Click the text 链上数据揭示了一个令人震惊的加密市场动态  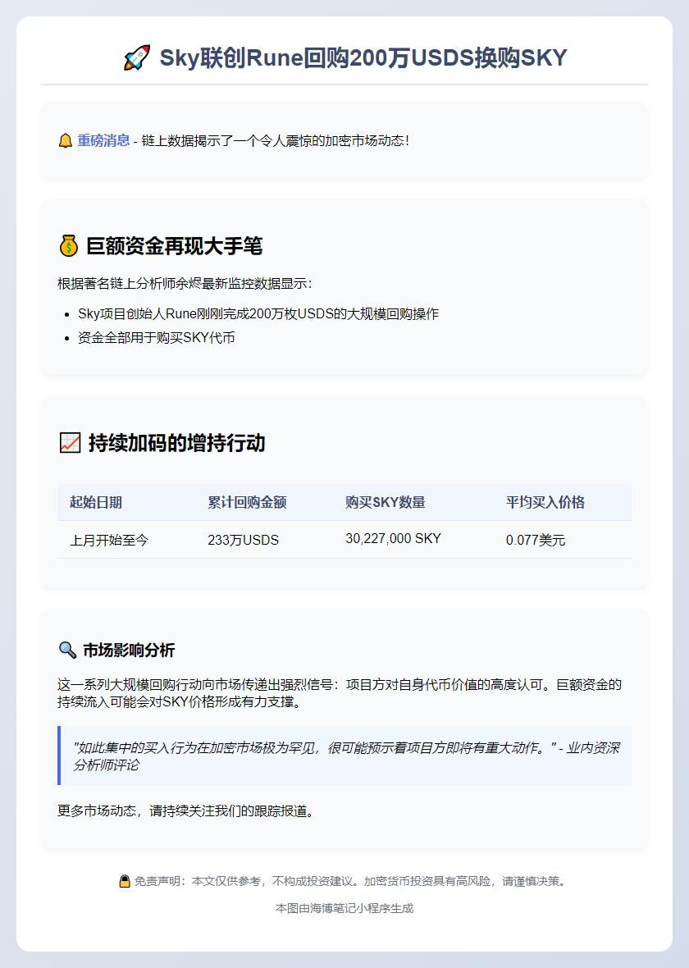point(275,141)
